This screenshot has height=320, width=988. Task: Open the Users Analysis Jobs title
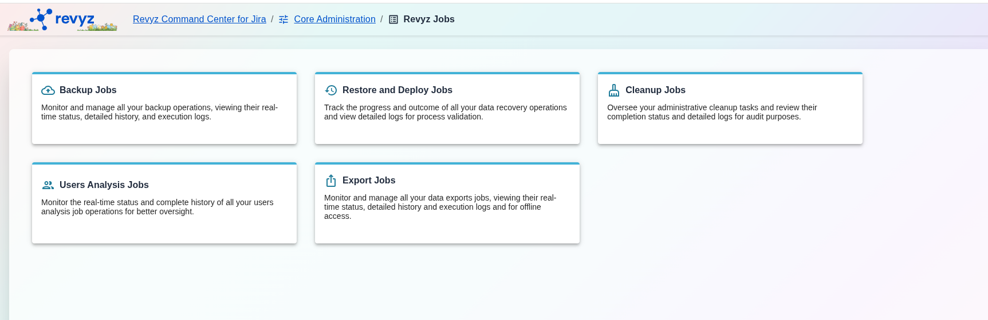tap(104, 185)
